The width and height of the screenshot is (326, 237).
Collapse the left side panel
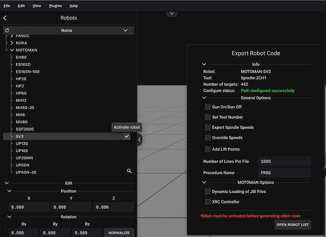click(x=139, y=140)
